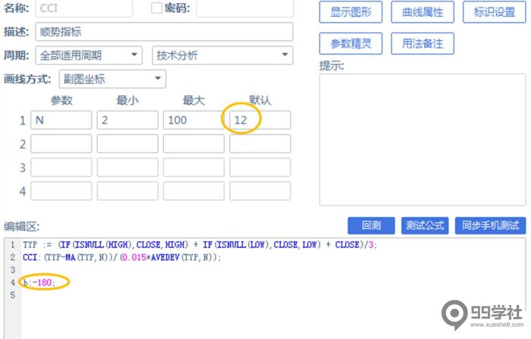Open the 全部适用周期 period dropdown
Screen dimensions: 531x339
pos(89,55)
